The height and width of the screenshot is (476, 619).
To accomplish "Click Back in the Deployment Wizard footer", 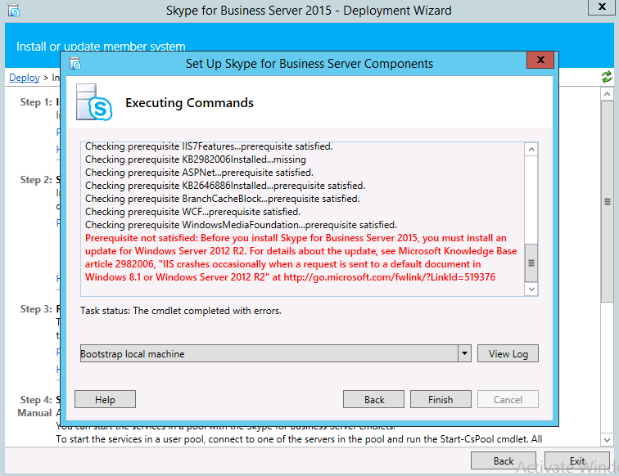I will [504, 461].
